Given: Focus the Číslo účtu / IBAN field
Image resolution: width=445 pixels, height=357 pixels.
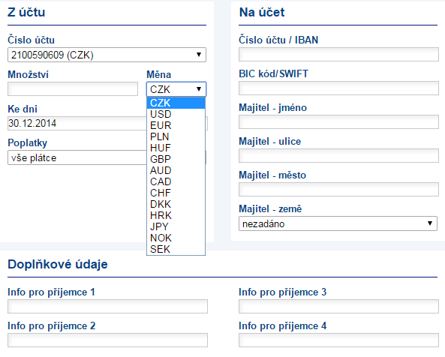Looking at the screenshot, I should pos(338,55).
